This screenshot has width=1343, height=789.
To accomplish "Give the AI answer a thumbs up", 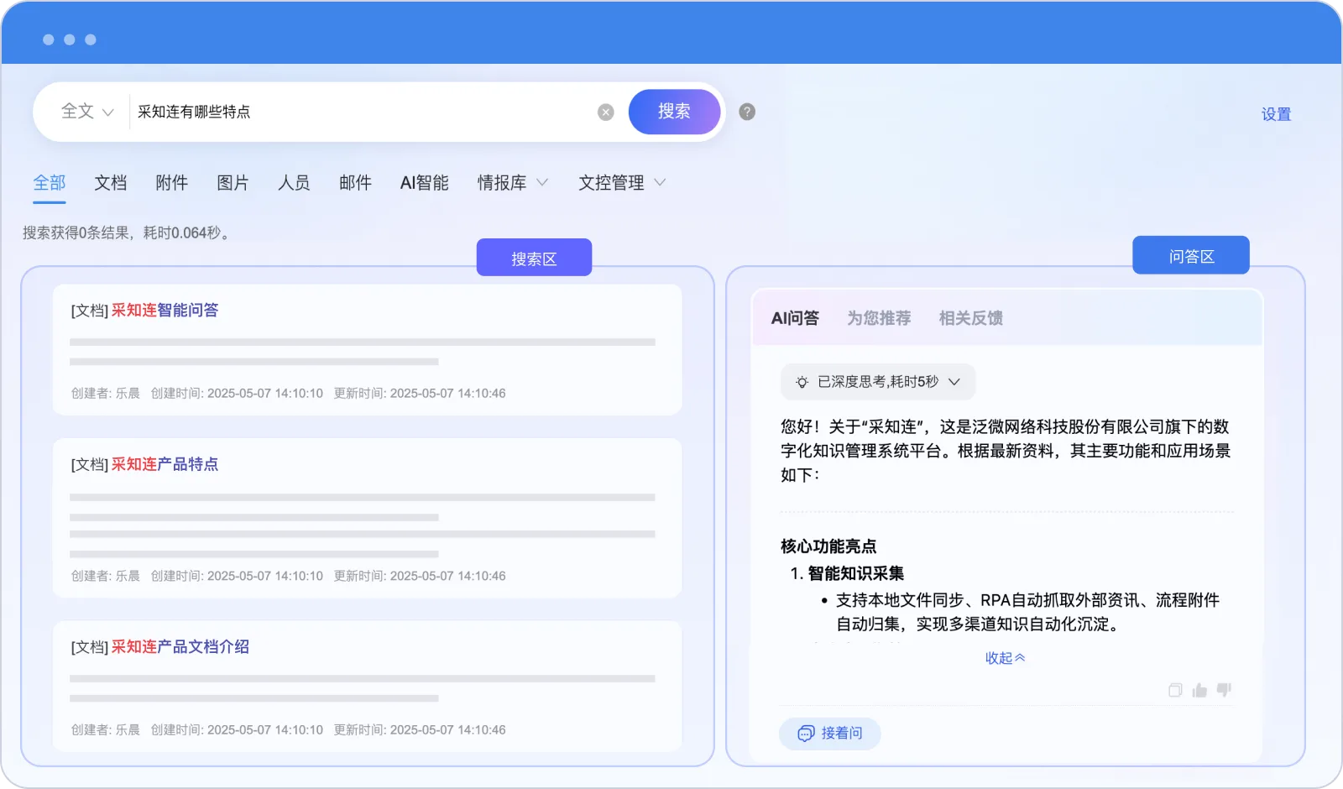I will 1199,690.
